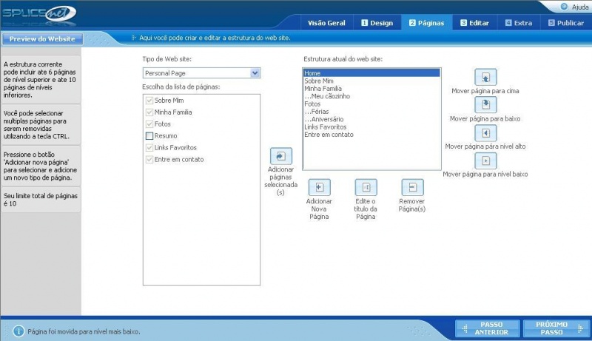This screenshot has width=592, height=341.
Task: Open the Ajuda link
Action: pos(580,7)
